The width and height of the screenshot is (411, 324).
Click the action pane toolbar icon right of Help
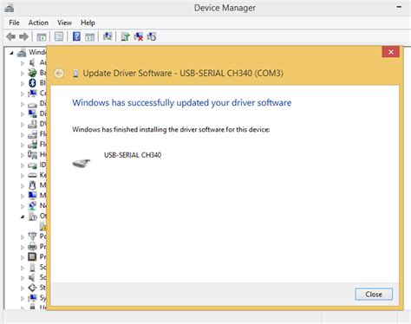point(90,36)
